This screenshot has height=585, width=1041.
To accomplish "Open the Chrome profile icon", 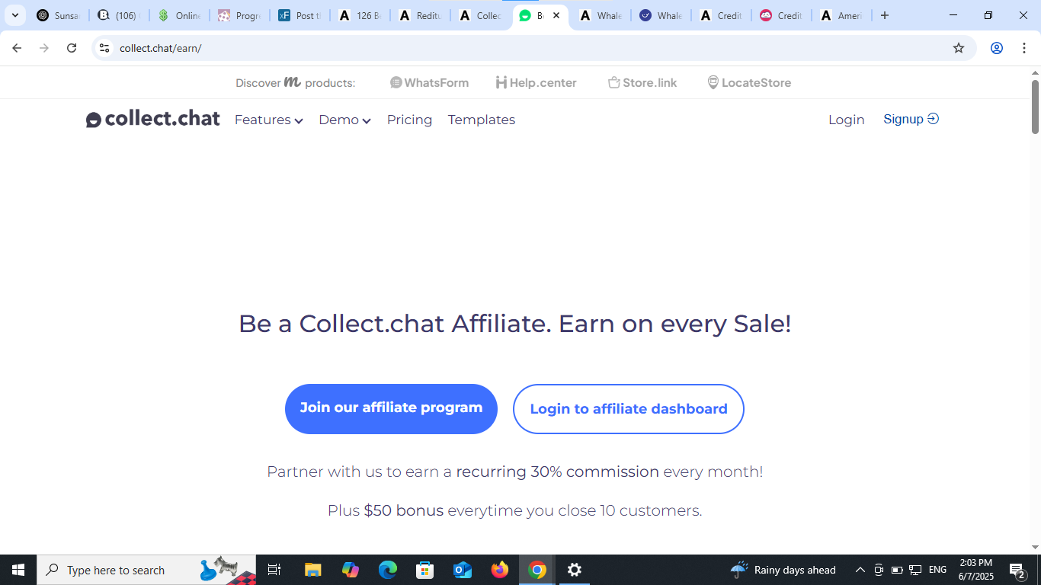I will point(996,48).
